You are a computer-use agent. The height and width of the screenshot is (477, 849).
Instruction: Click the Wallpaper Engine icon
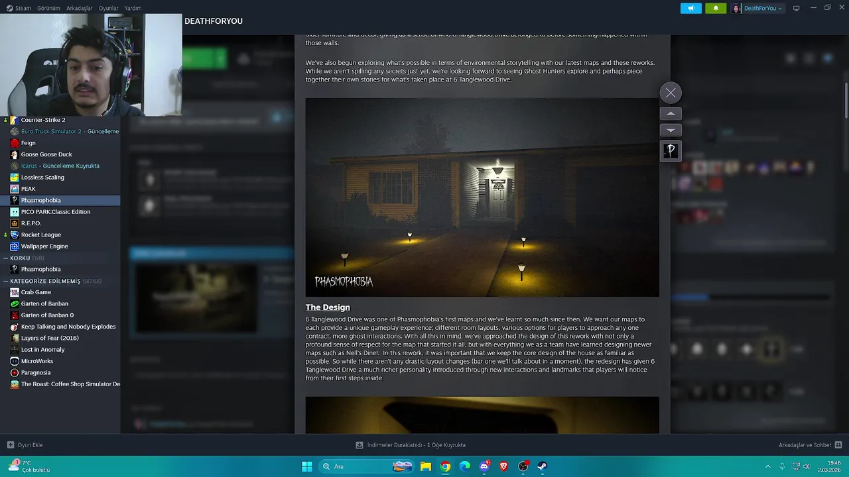point(15,246)
